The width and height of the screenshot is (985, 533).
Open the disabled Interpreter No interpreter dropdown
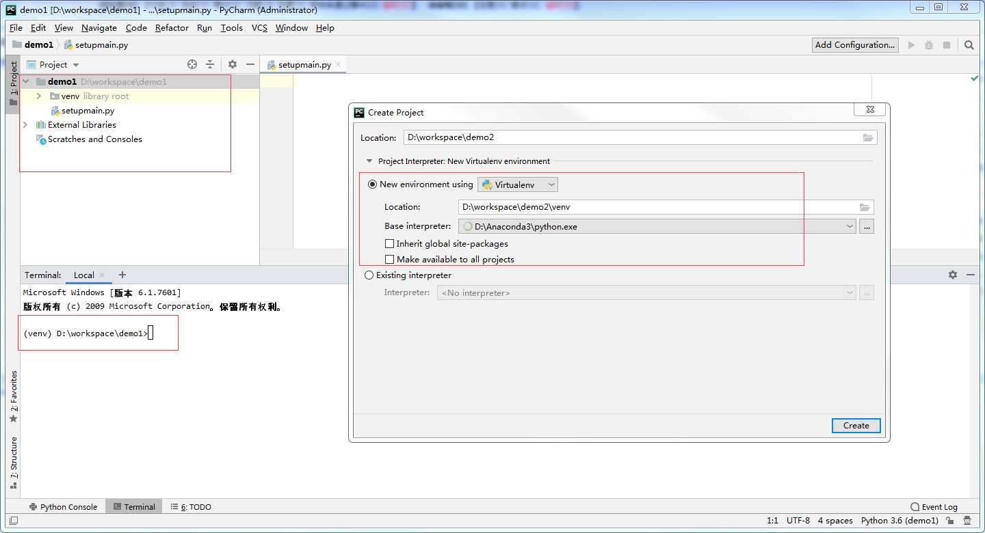[x=646, y=293]
